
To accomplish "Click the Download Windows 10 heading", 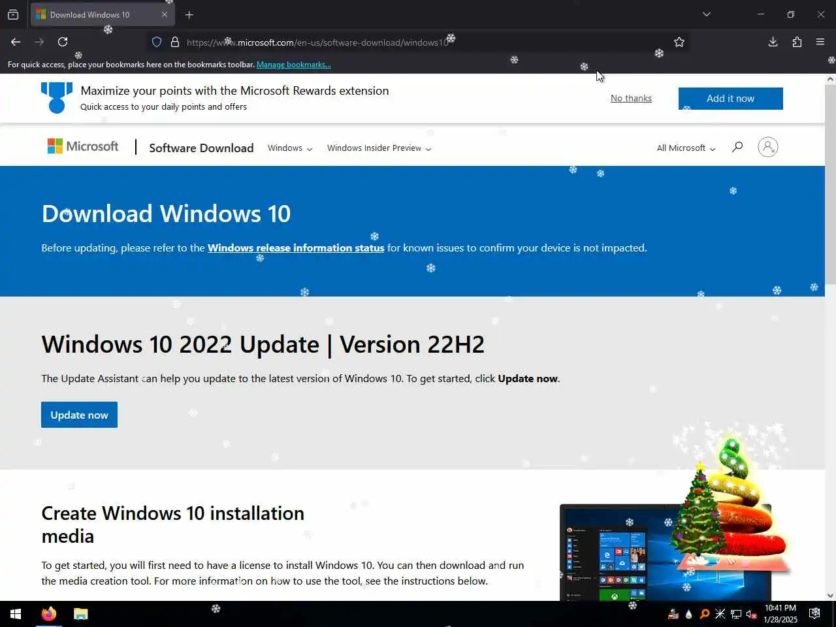I will pyautogui.click(x=166, y=214).
